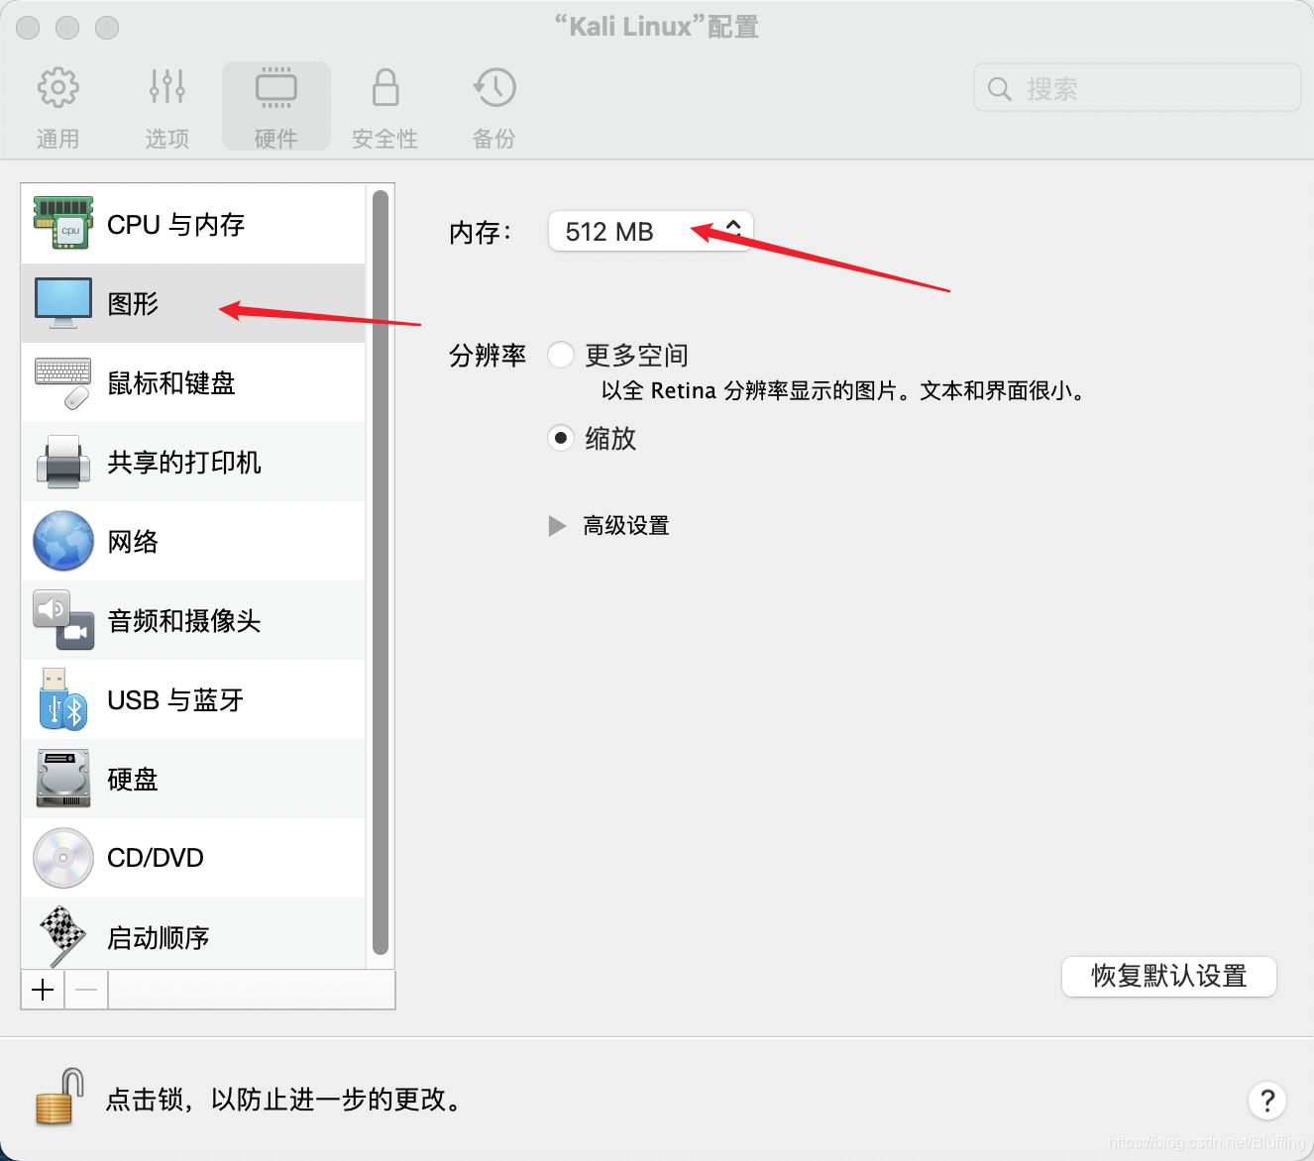The width and height of the screenshot is (1314, 1161).
Task: Click the hardware list vertical scrollbar
Action: [x=380, y=573]
